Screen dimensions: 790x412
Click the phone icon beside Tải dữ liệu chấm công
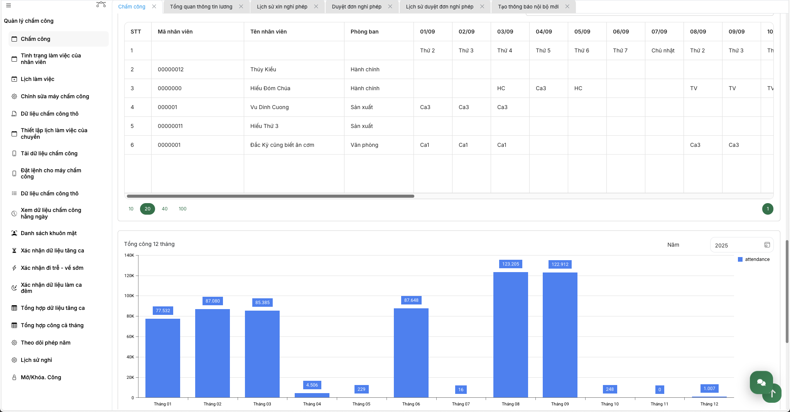(14, 153)
